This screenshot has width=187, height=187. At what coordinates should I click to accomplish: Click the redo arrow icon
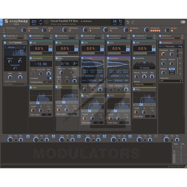pos(133,22)
